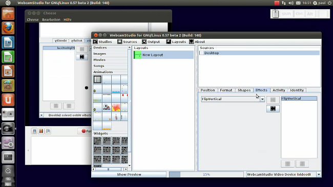The width and height of the screenshot is (333, 187).
Task: Switch to the Position tab
Action: tap(207, 90)
